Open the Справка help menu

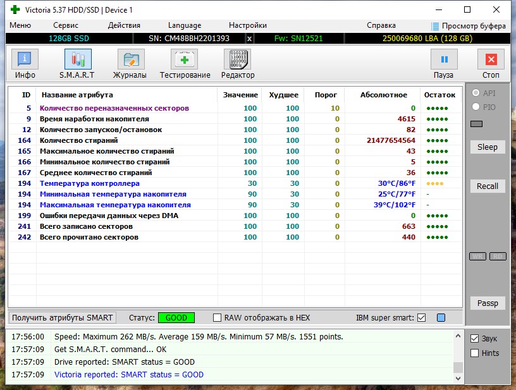pos(381,25)
